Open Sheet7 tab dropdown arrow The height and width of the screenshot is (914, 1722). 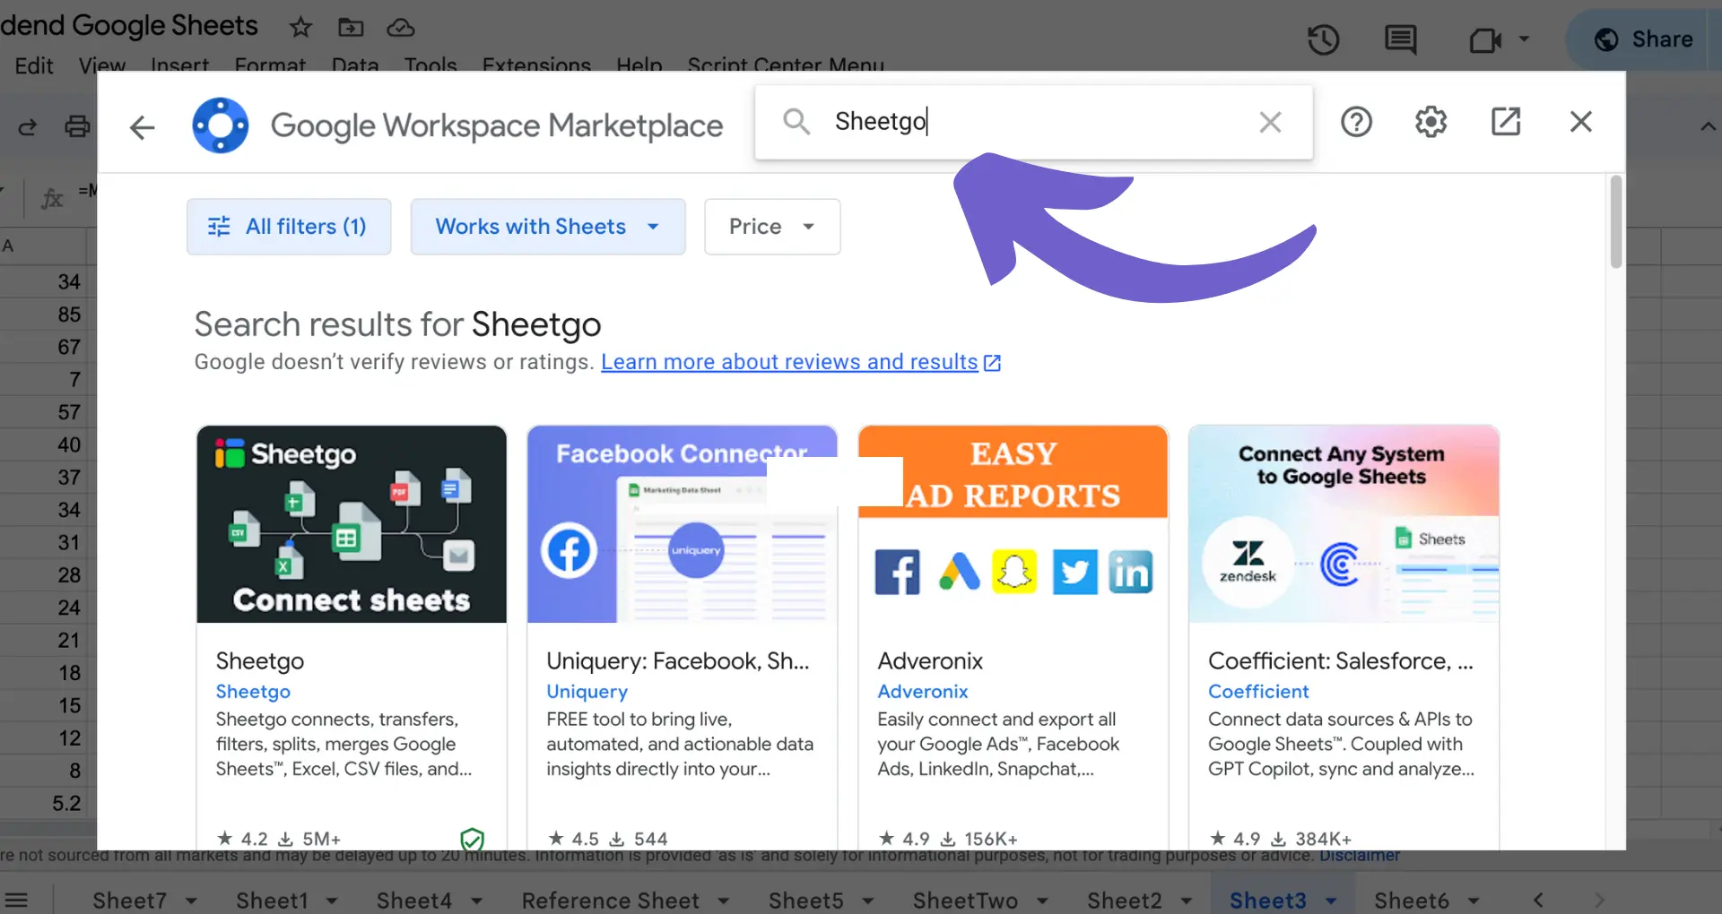pyautogui.click(x=191, y=900)
